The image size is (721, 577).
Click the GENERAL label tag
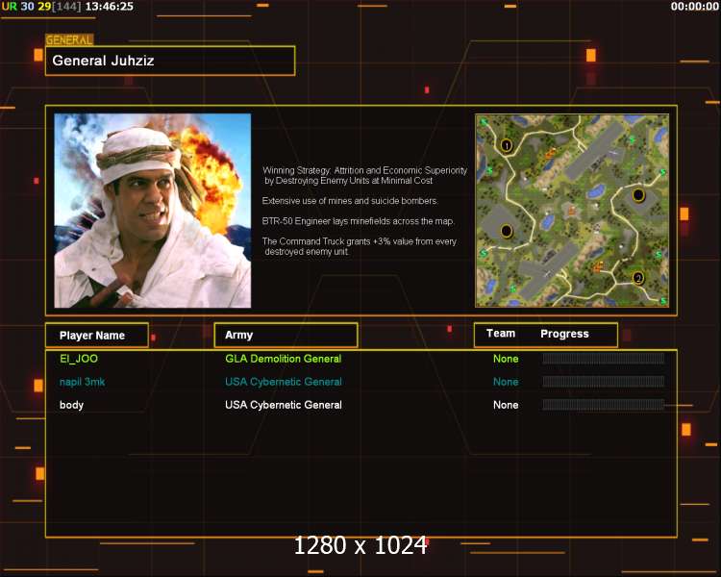[69, 40]
